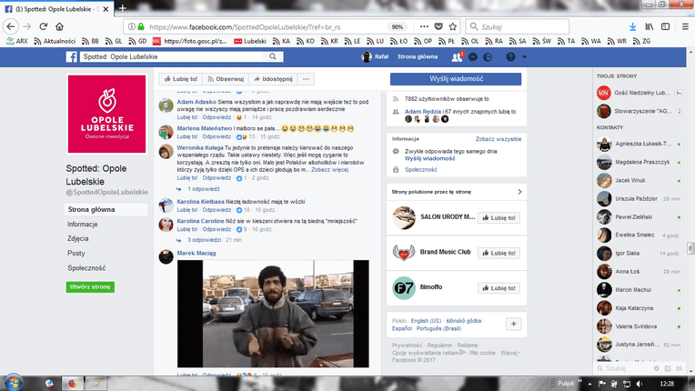Click the Firefox icon in Windows taskbar
Viewport: 695px width, 391px height.
tap(72, 384)
